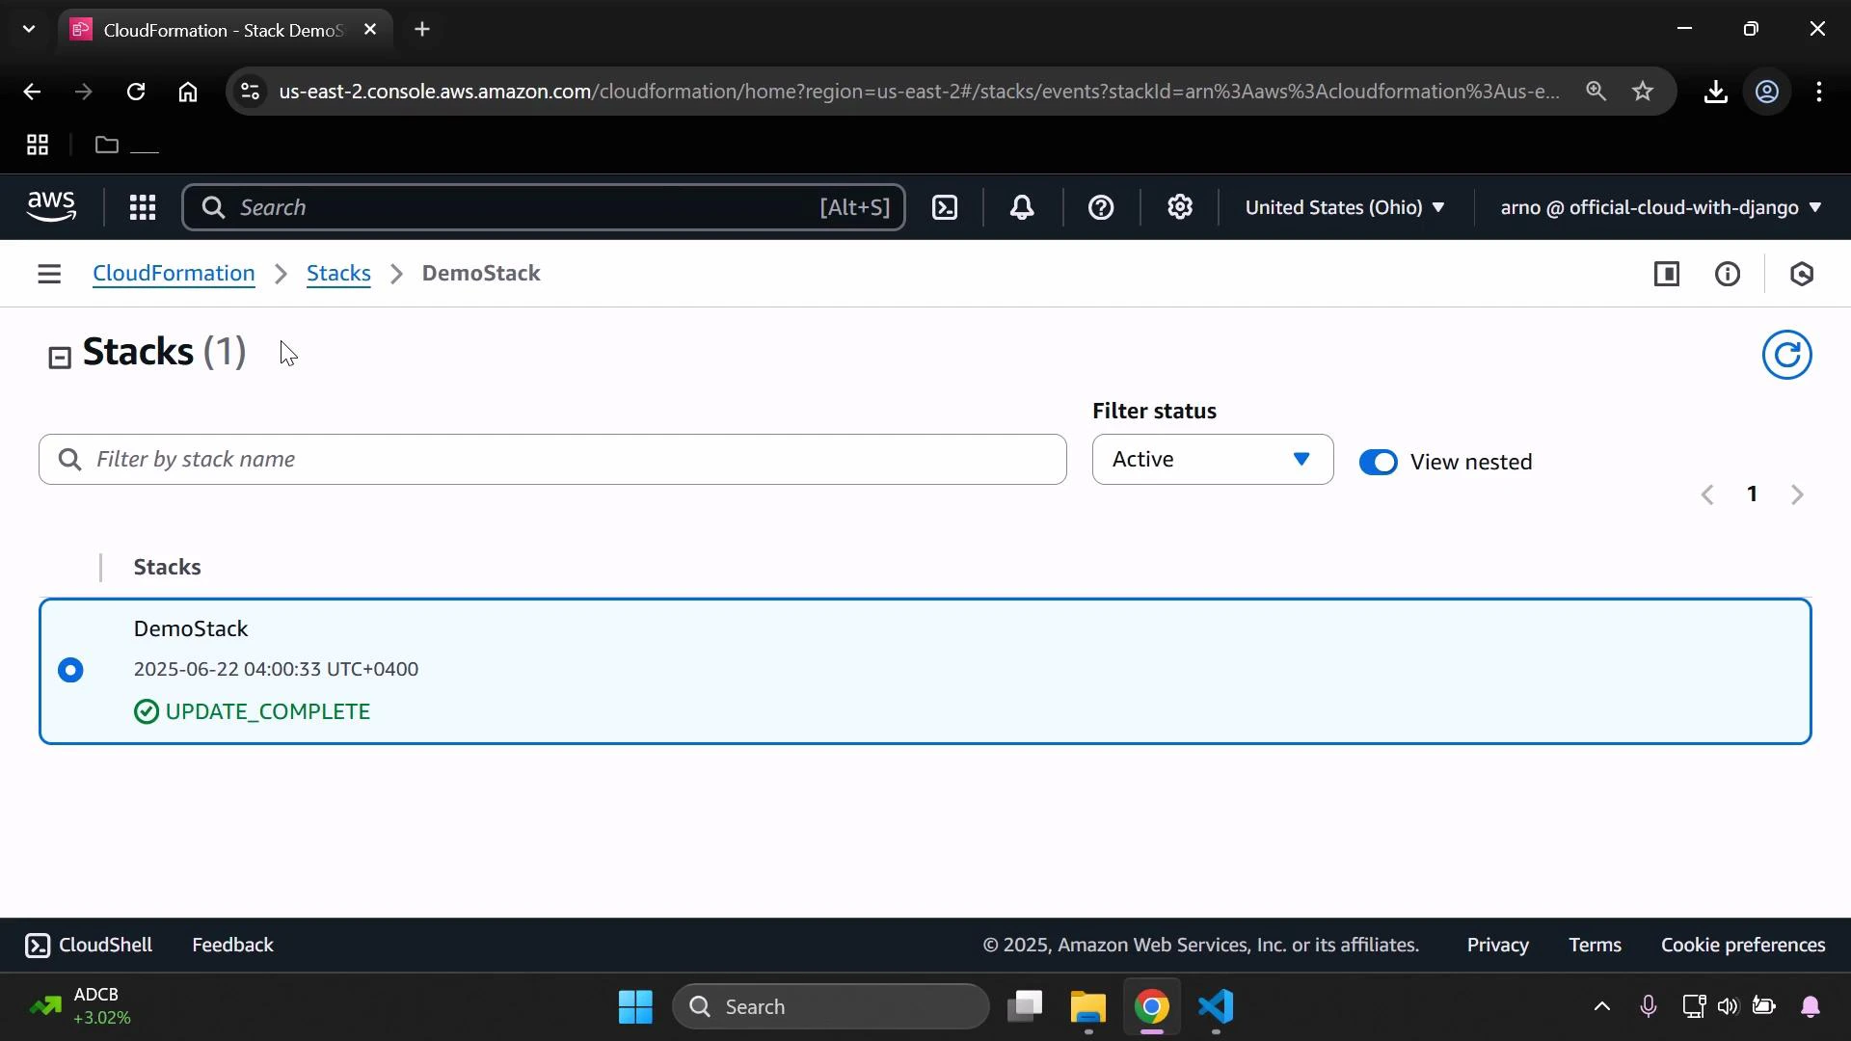Open CloudShell from the top navigation bar
The image size is (1851, 1041).
pyautogui.click(x=945, y=207)
